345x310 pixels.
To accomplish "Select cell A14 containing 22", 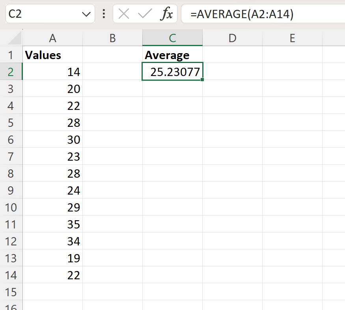I will [x=52, y=275].
